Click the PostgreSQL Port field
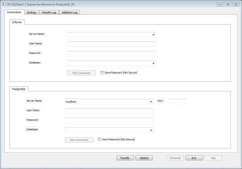The width and height of the screenshot is (242, 169). [178, 102]
